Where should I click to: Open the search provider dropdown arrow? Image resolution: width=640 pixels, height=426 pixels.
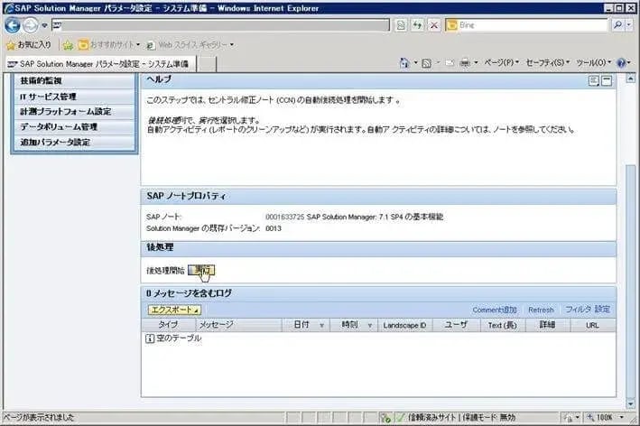tap(629, 25)
